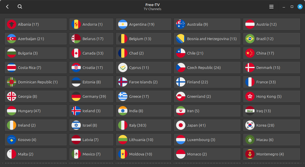This screenshot has height=167, width=305.
Task: Open Hungary's TV channels
Action: pos(36,111)
